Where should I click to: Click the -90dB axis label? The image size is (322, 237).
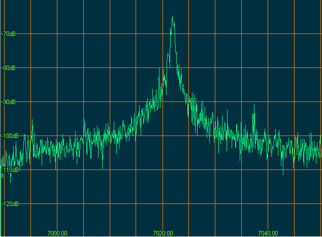coord(9,102)
